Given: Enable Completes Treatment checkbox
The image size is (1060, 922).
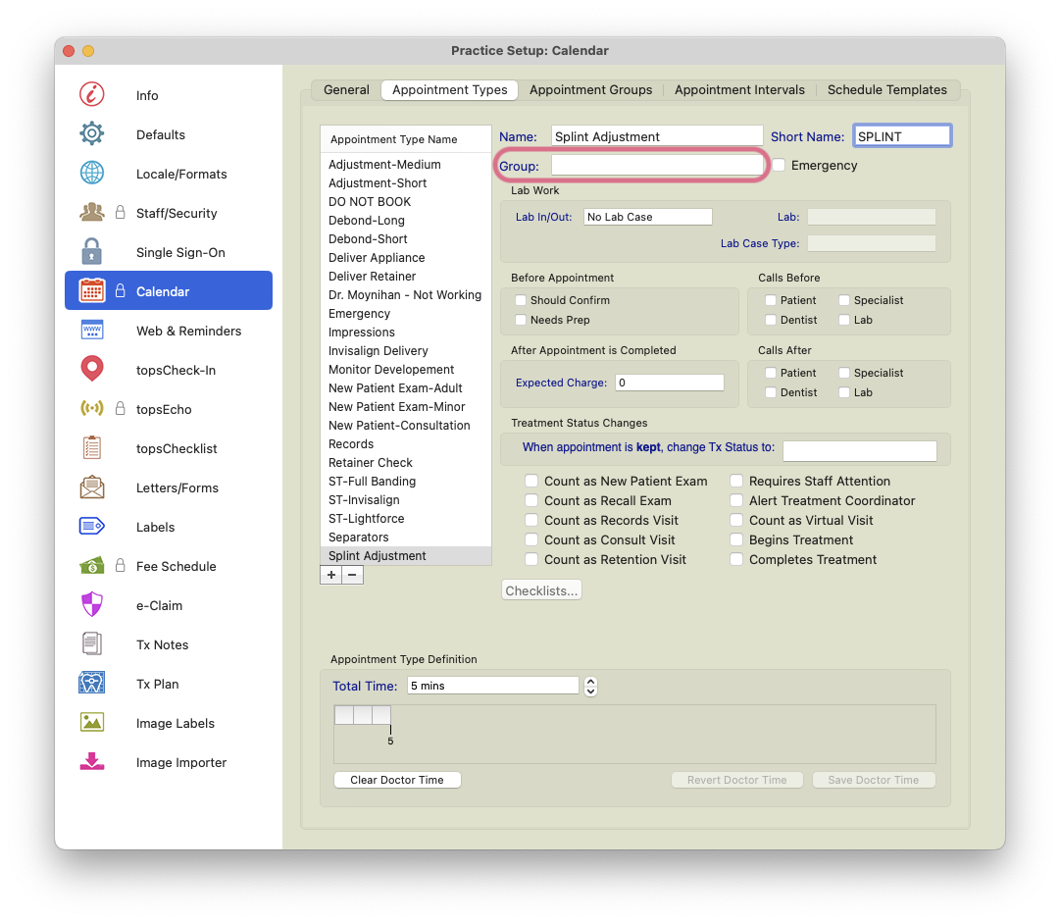Looking at the screenshot, I should pyautogui.click(x=736, y=559).
